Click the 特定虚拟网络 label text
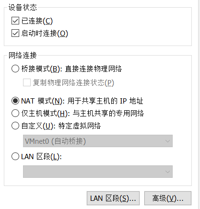The image size is (200, 209). [80, 126]
